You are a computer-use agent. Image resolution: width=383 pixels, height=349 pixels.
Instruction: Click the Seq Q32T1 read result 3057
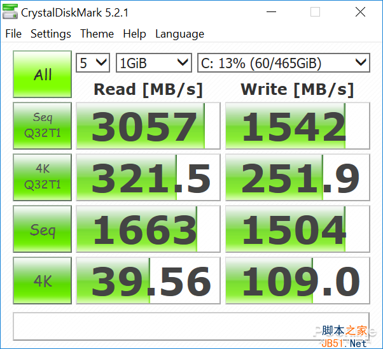pyautogui.click(x=148, y=125)
